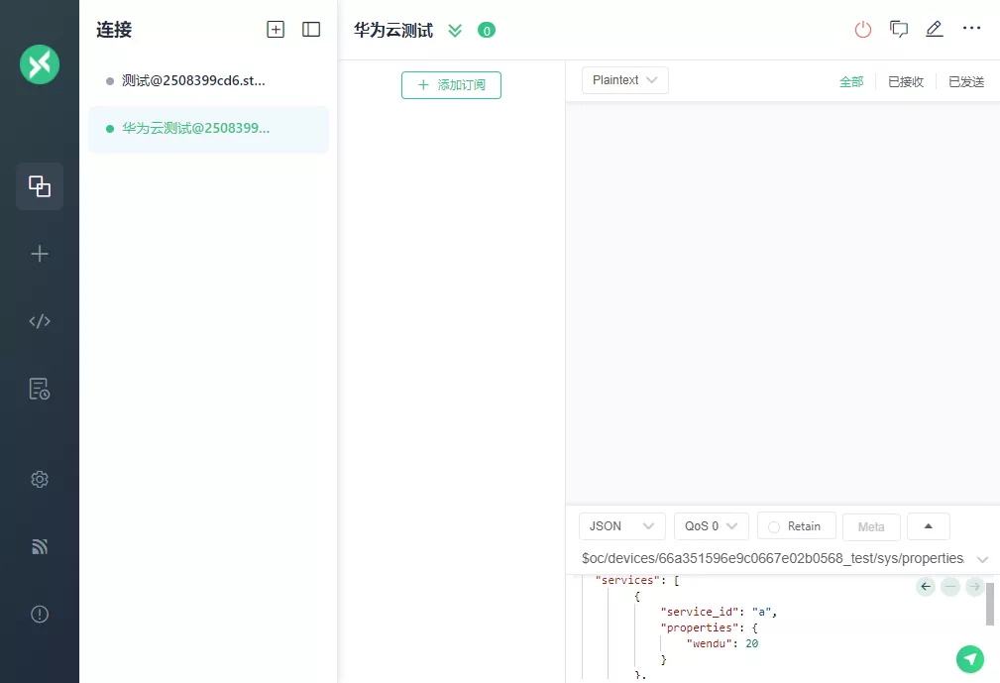The width and height of the screenshot is (1000, 683).
Task: Open the new window icon in header
Action: coord(899,30)
